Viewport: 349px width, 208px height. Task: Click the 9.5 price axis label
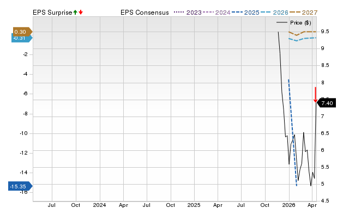pos(325,32)
